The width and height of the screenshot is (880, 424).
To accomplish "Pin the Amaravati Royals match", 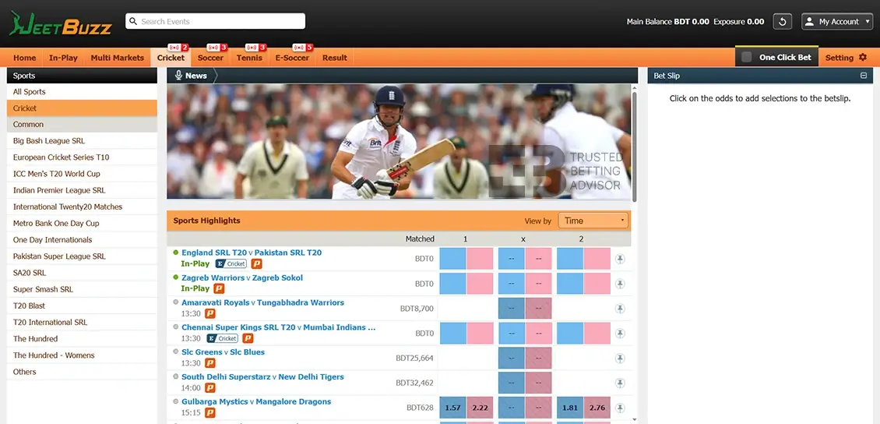I will [x=620, y=309].
